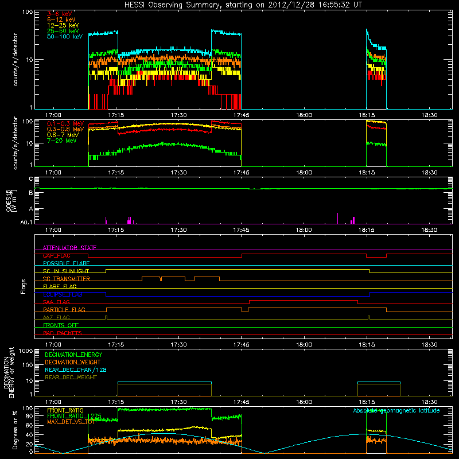Click the 18:00 tick label under GOES panel
Viewport: 459px width, 459px height.
(x=304, y=230)
